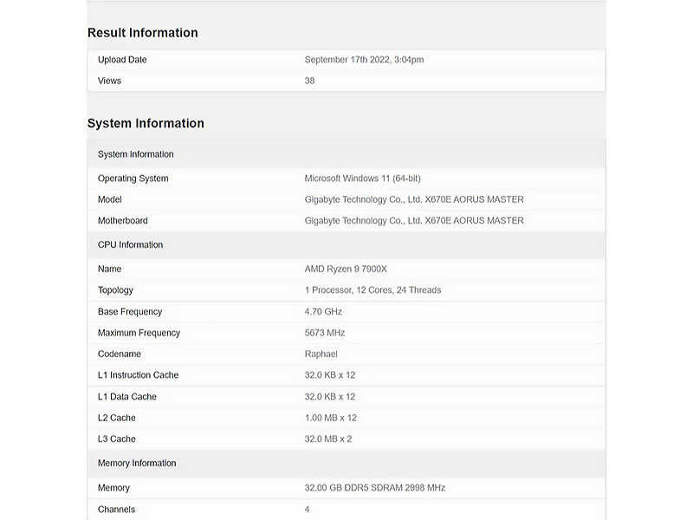Screen dimensions: 693x520
Task: Select the Model row's X670E AORUS MASTER value
Action: tap(414, 199)
